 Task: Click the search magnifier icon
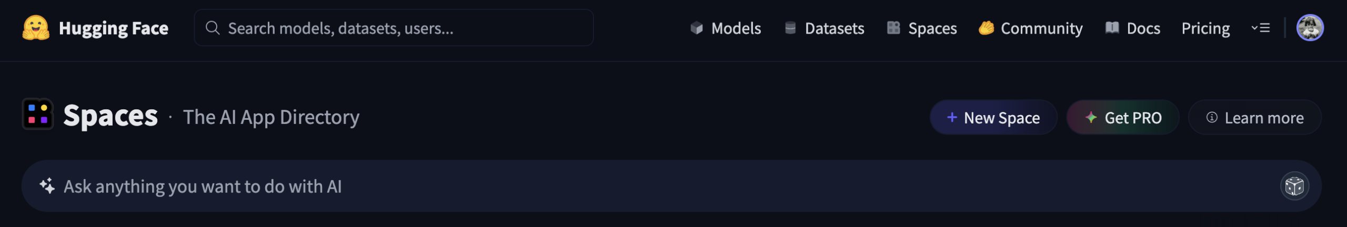click(x=213, y=28)
